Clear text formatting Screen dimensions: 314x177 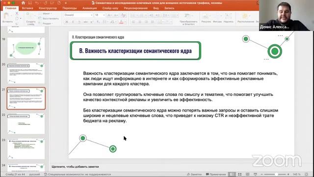point(123,15)
